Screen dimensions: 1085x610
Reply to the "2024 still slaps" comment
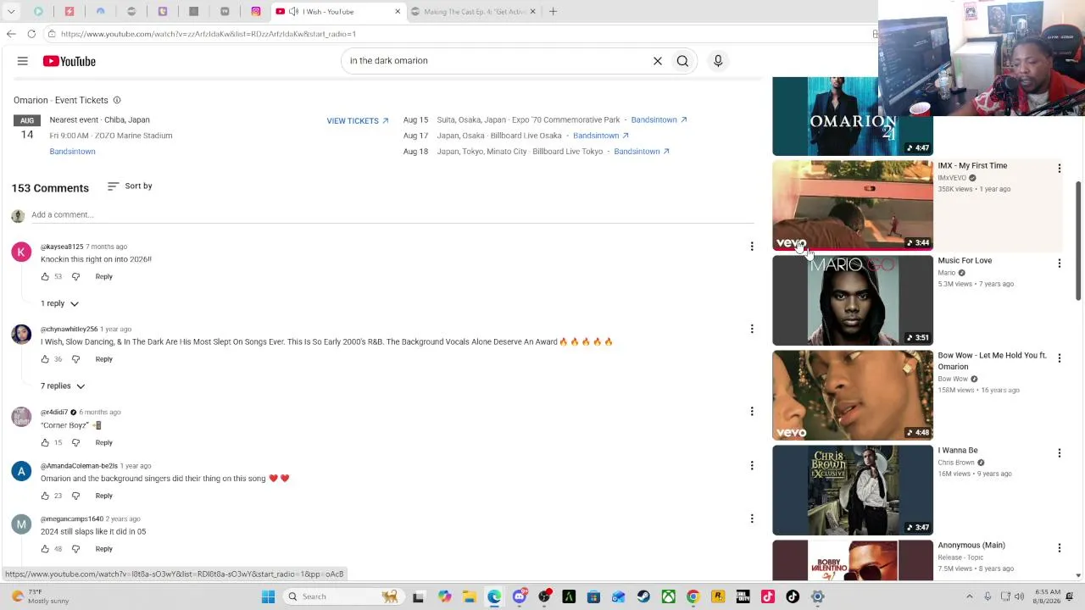[x=103, y=549]
